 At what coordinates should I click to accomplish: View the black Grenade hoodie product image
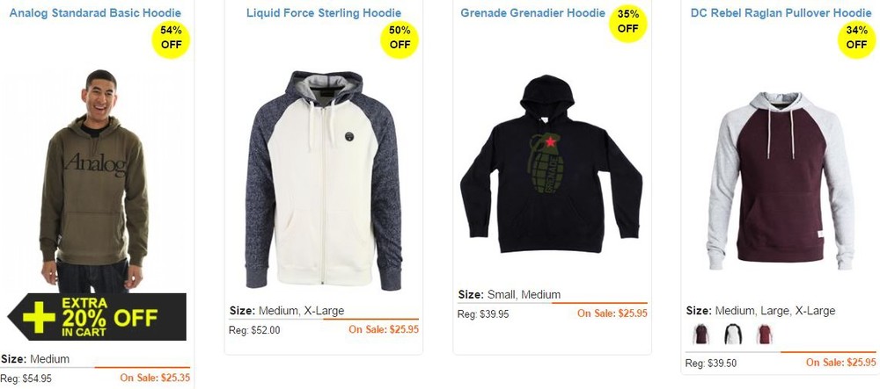551,164
